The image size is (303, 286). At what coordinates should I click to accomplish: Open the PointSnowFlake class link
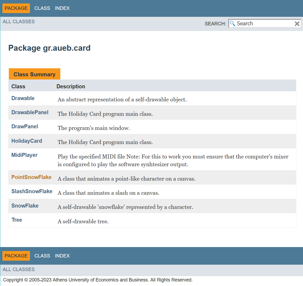point(31,177)
